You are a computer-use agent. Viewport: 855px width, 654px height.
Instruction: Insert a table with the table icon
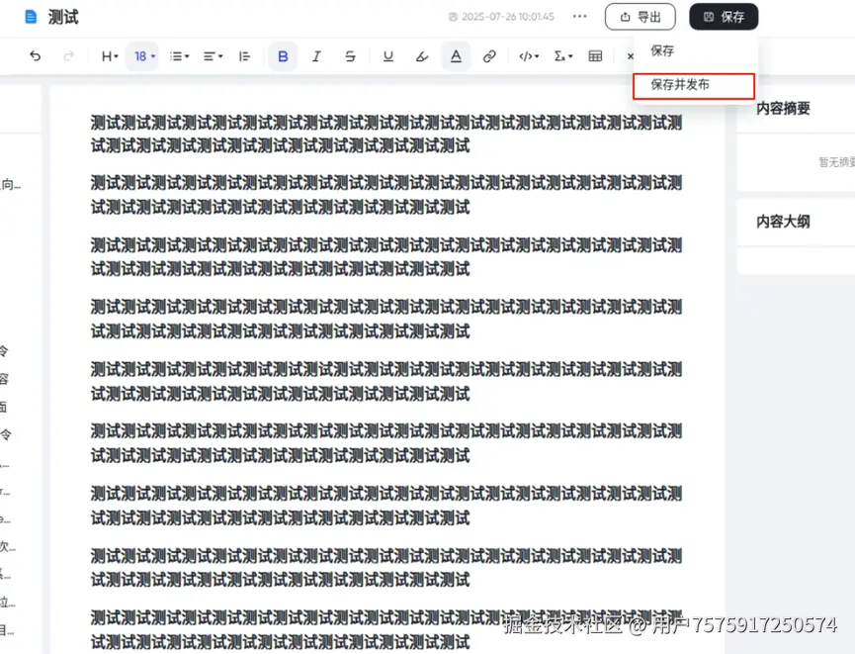(595, 56)
